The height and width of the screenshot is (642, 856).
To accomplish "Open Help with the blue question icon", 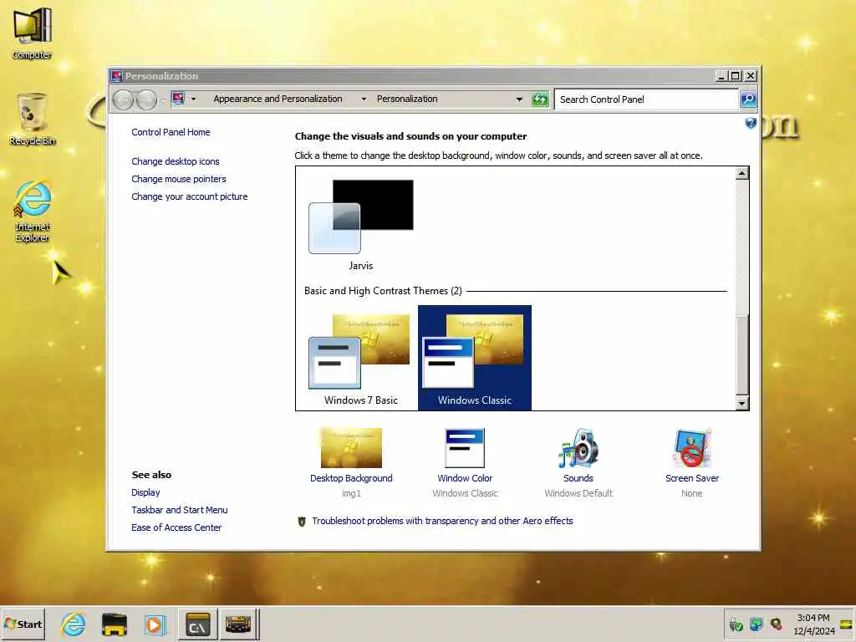I will 751,123.
